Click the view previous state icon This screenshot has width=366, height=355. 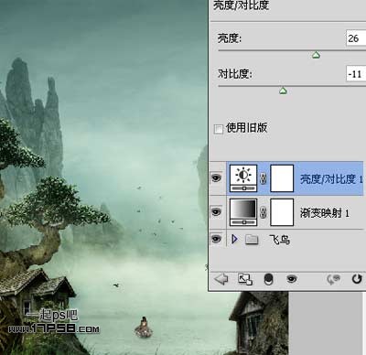pos(333,279)
